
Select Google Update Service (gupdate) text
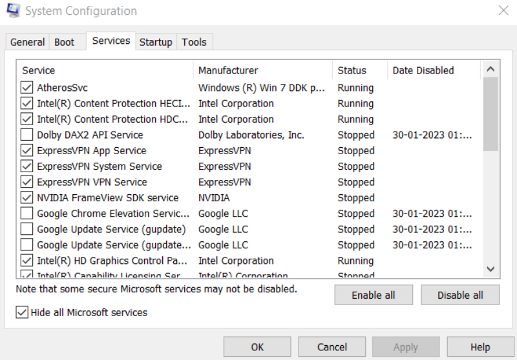pos(111,230)
